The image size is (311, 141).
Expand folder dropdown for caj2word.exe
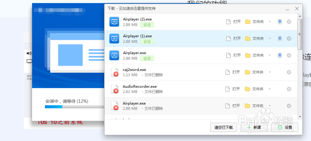click(x=270, y=72)
